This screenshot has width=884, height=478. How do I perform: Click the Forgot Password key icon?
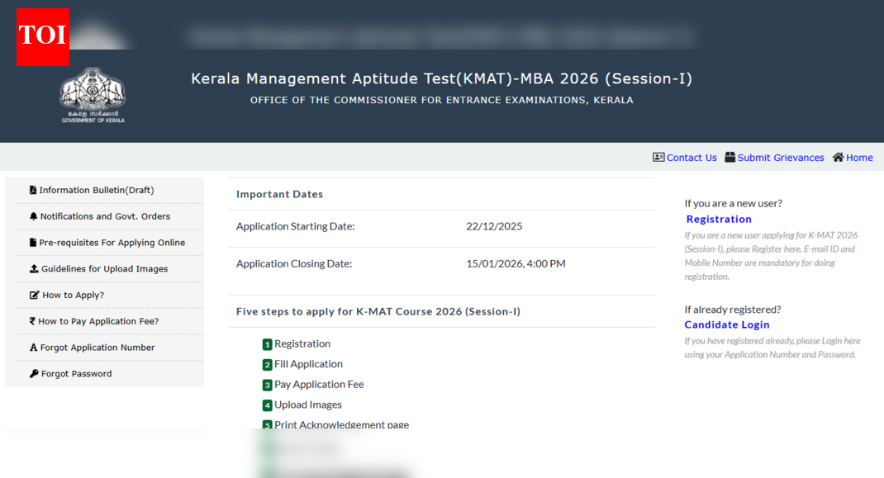[33, 373]
